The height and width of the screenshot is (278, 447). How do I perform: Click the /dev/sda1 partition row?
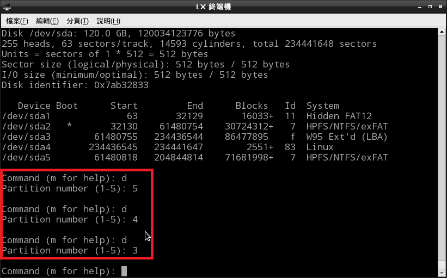[194, 116]
